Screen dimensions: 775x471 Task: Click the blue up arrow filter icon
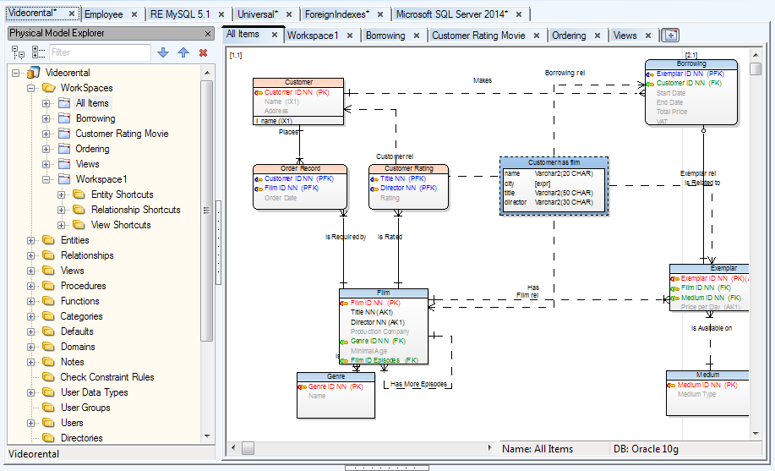tap(183, 52)
